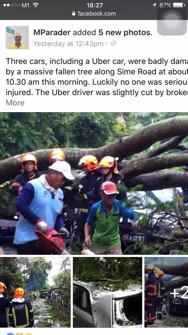Viewport: 188px width, 335px height.
Task: Open the MParader page name link
Action: pos(52,32)
